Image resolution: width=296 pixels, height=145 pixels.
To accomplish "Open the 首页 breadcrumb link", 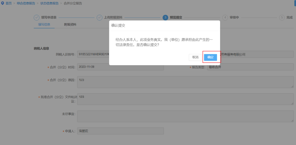I will click(x=8, y=3).
